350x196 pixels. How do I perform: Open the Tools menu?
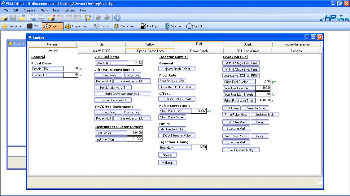[56, 10]
